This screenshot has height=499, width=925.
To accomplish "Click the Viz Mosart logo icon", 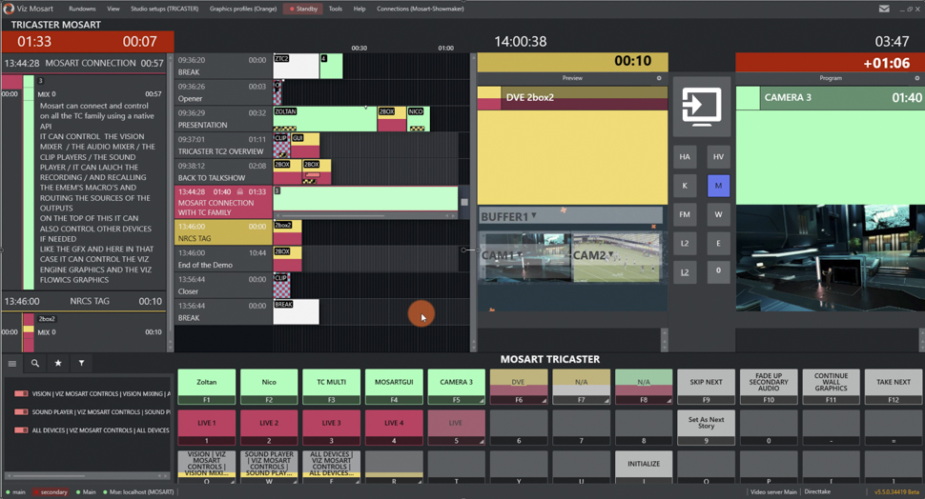I will tap(9, 9).
